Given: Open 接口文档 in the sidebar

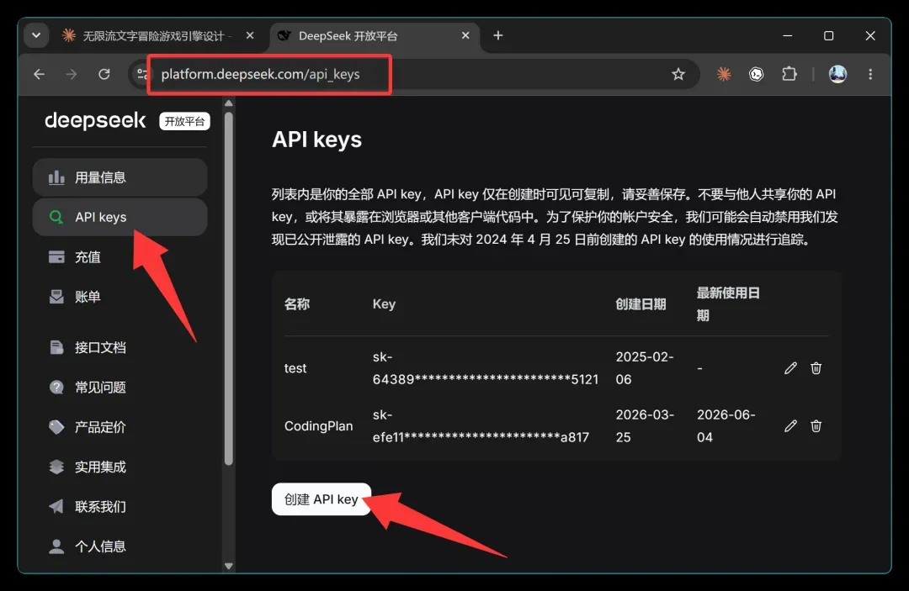Looking at the screenshot, I should (120, 347).
